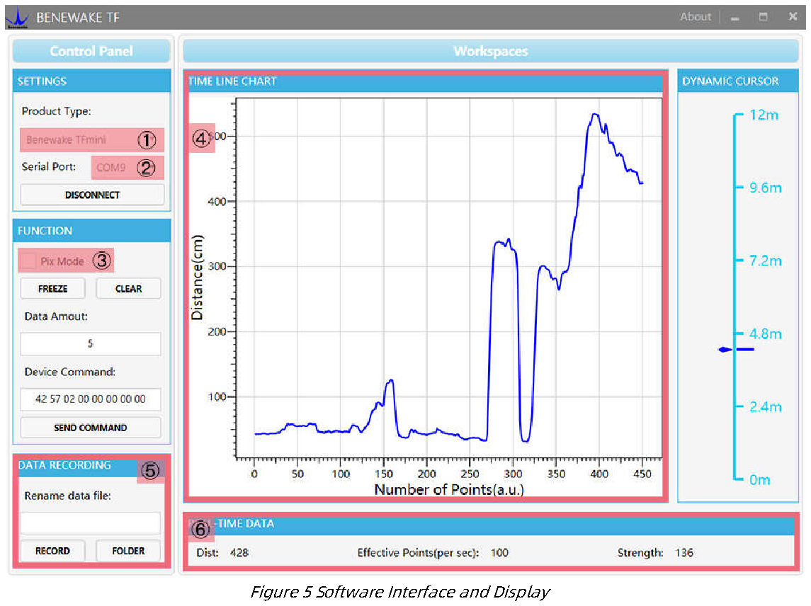Viewport: 811px width, 606px height.
Task: Click the FUNCTION section header
Action: [91, 231]
